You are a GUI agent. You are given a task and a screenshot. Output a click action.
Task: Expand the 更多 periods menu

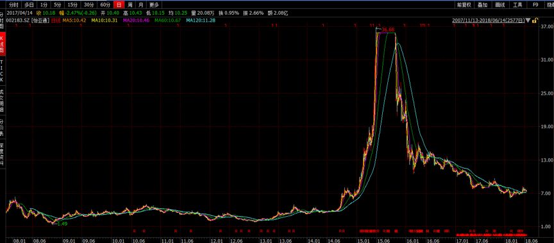pyautogui.click(x=154, y=4)
